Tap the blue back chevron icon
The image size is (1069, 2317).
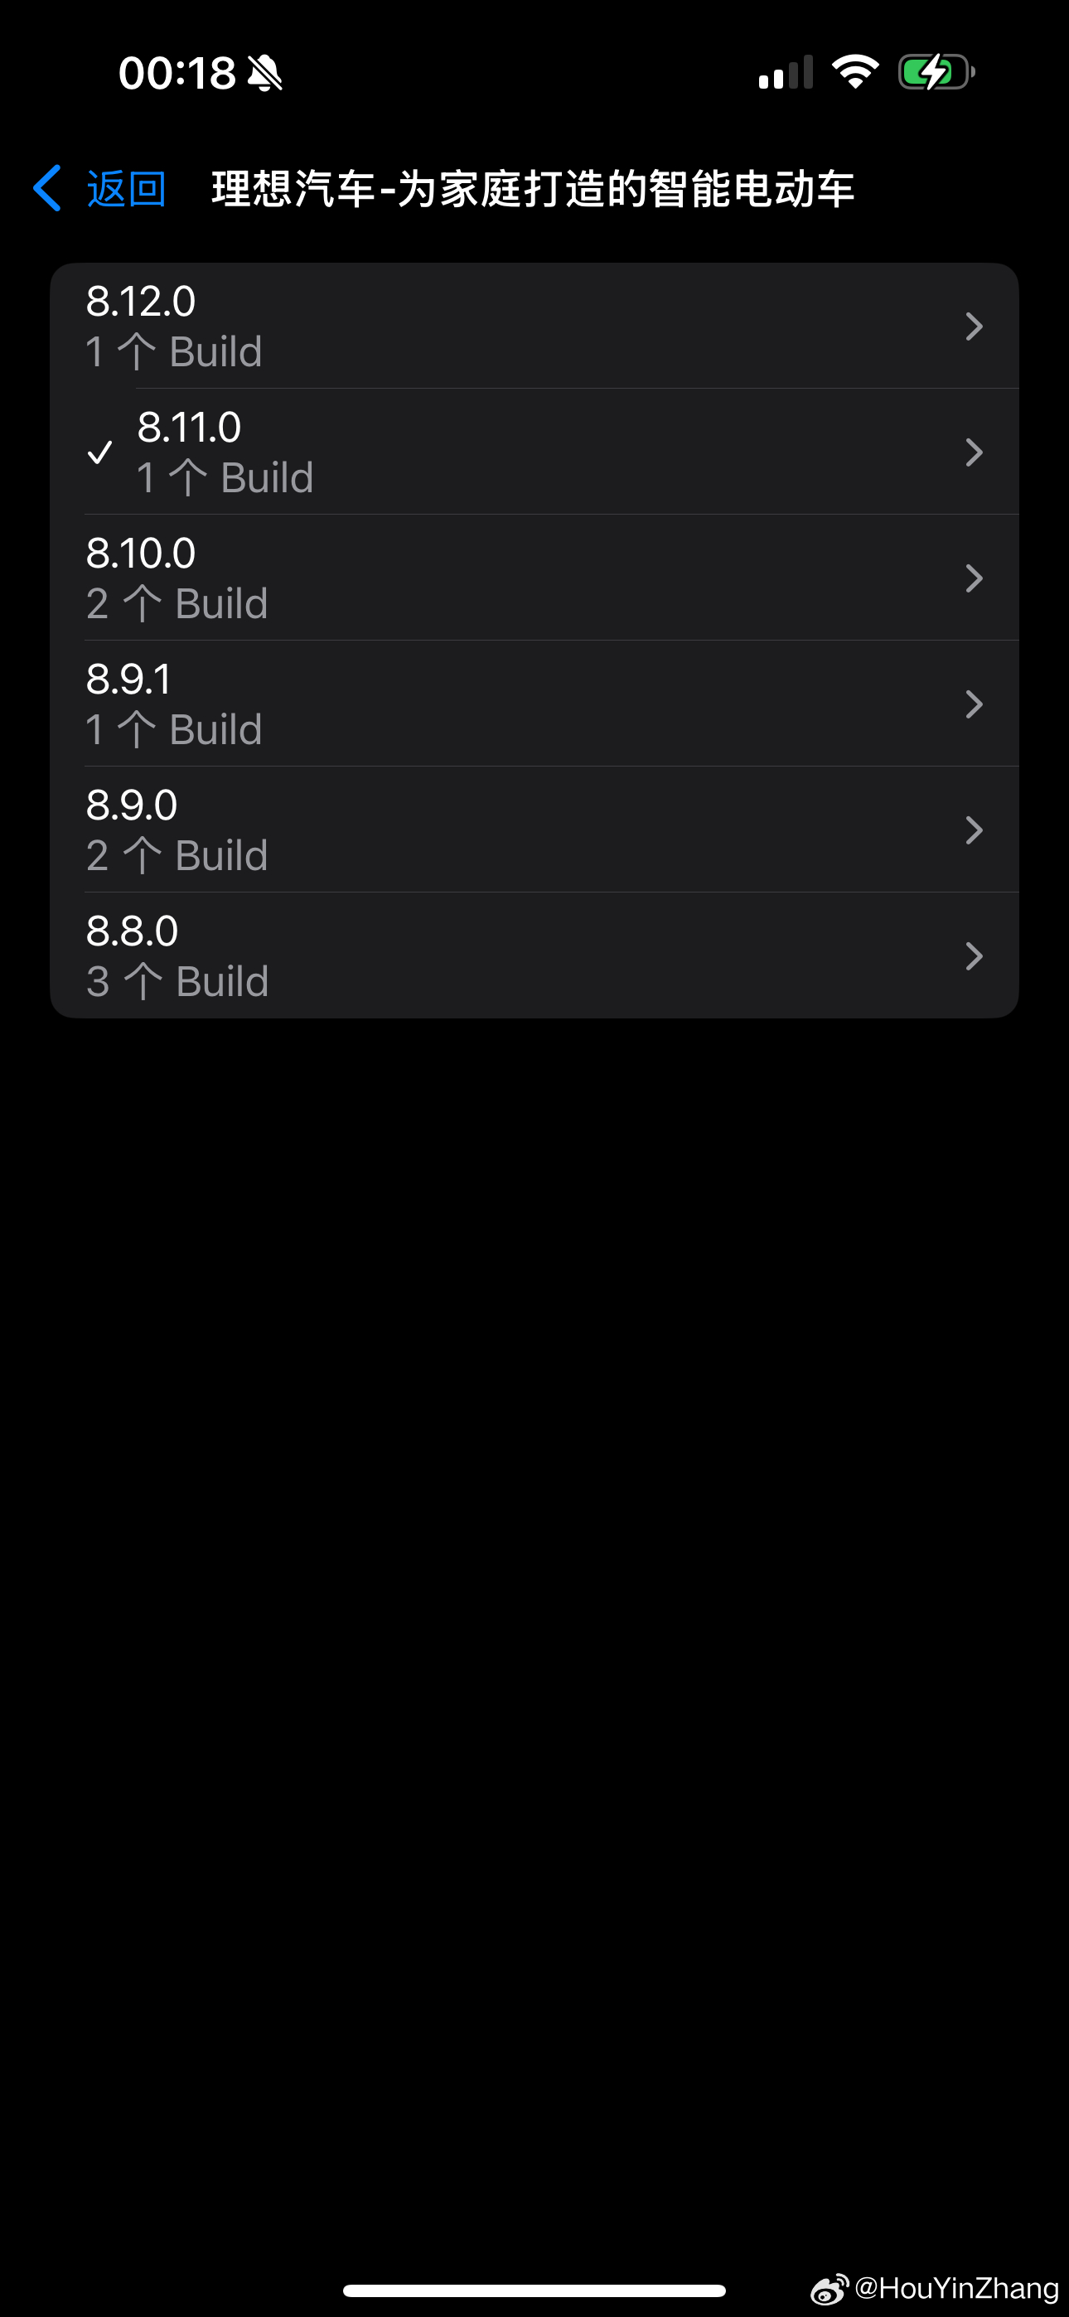(46, 188)
